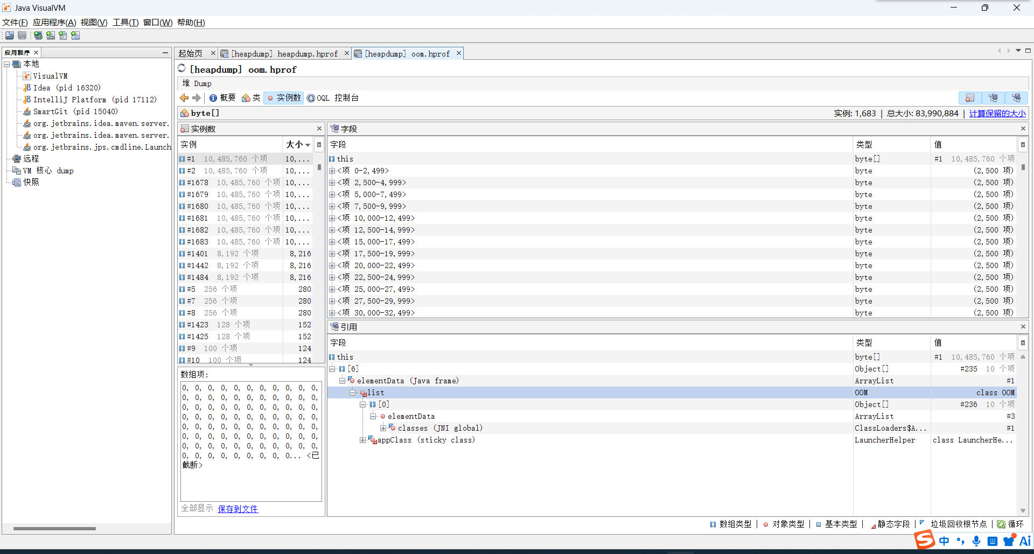Image resolution: width=1034 pixels, height=554 pixels.
Task: Click the Add VM Coredump toolbar icon
Action: tap(63, 36)
